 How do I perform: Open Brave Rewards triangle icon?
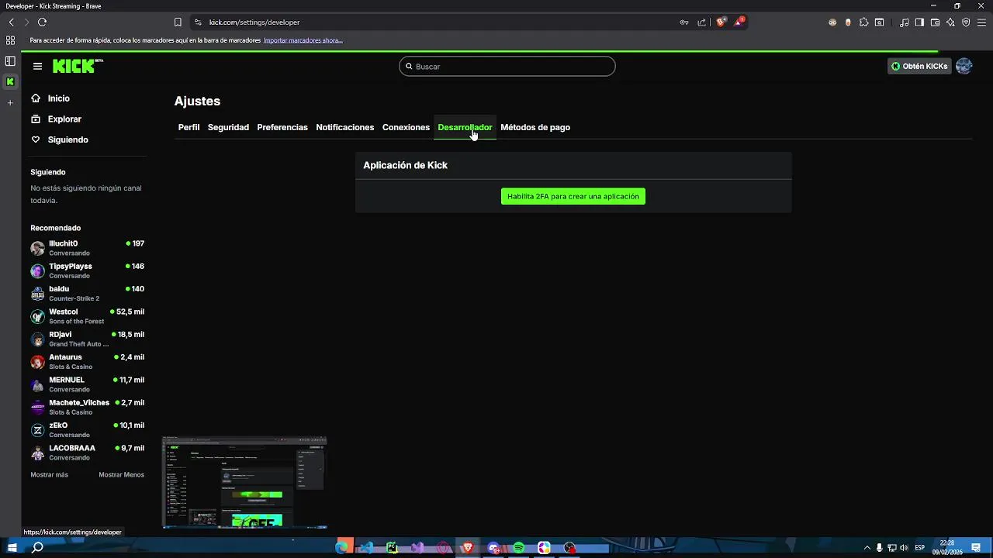(x=739, y=22)
